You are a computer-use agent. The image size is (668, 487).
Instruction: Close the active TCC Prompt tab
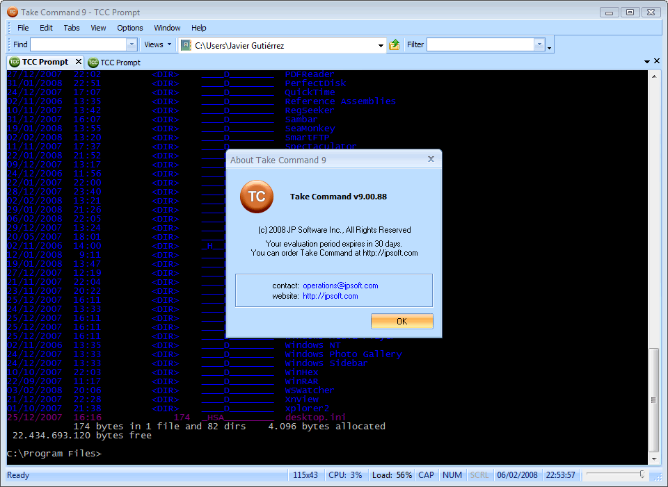coord(79,62)
